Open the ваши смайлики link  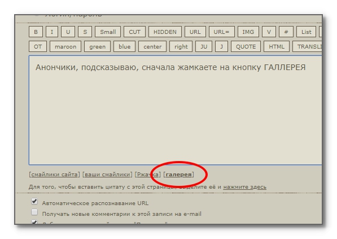(107, 174)
